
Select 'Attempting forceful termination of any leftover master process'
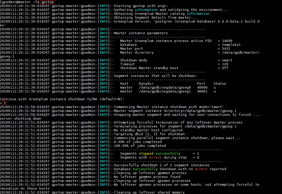[x=178, y=123]
